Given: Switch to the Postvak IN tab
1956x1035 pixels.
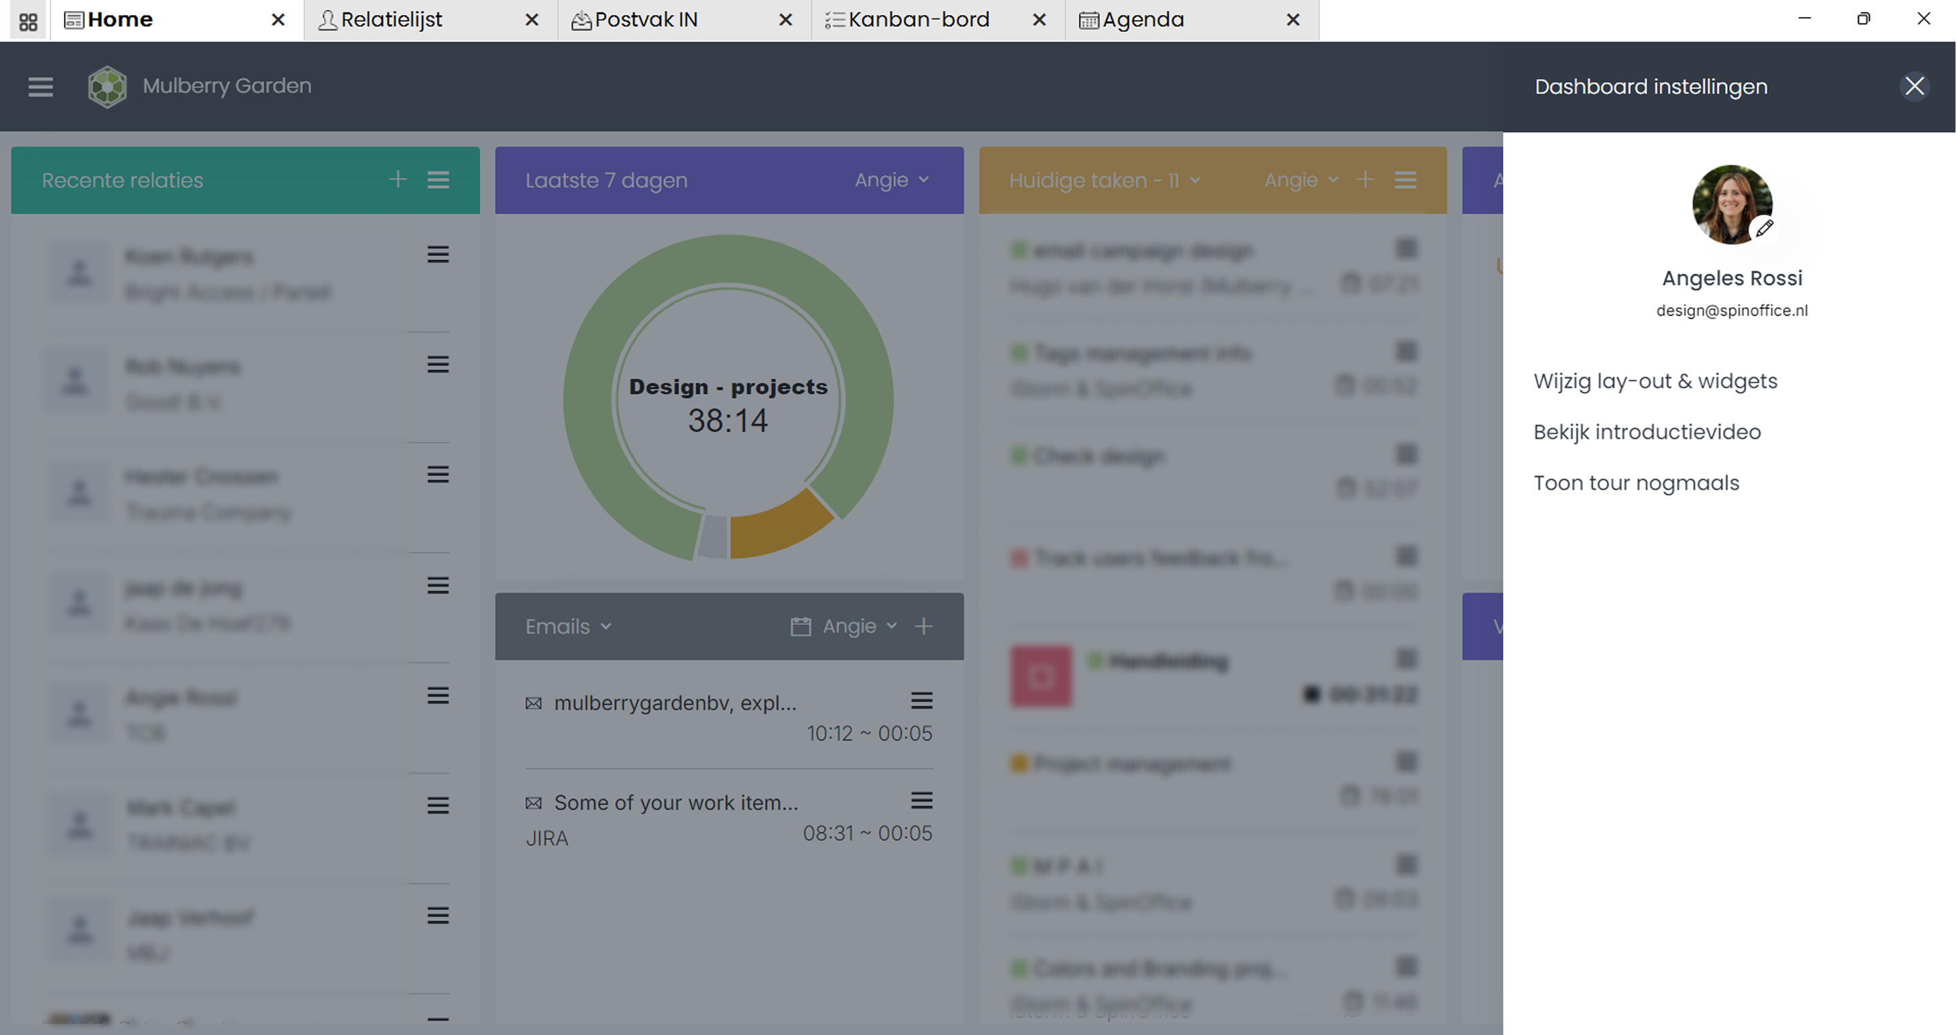Looking at the screenshot, I should pos(645,20).
